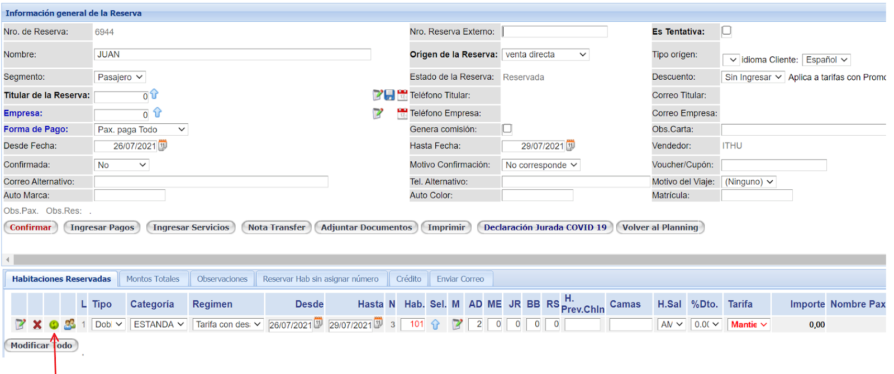The image size is (894, 374).
Task: Click the left arrow of the horizontal scrollbar
Action: (x=8, y=260)
